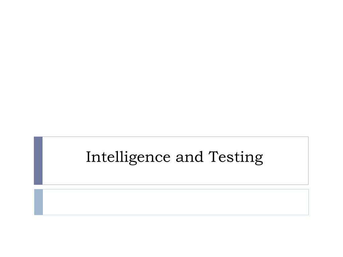Click the narrow gap between title and subtitle boxes
The width and height of the screenshot is (343, 257).
171,187
